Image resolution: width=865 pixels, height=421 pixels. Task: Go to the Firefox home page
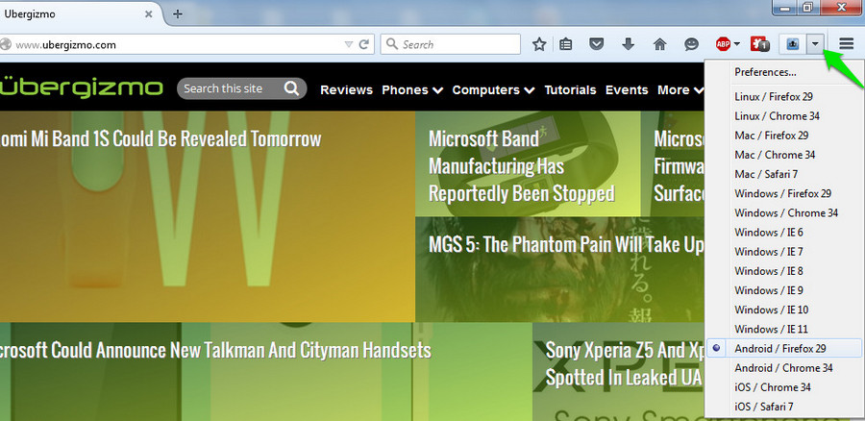(659, 44)
